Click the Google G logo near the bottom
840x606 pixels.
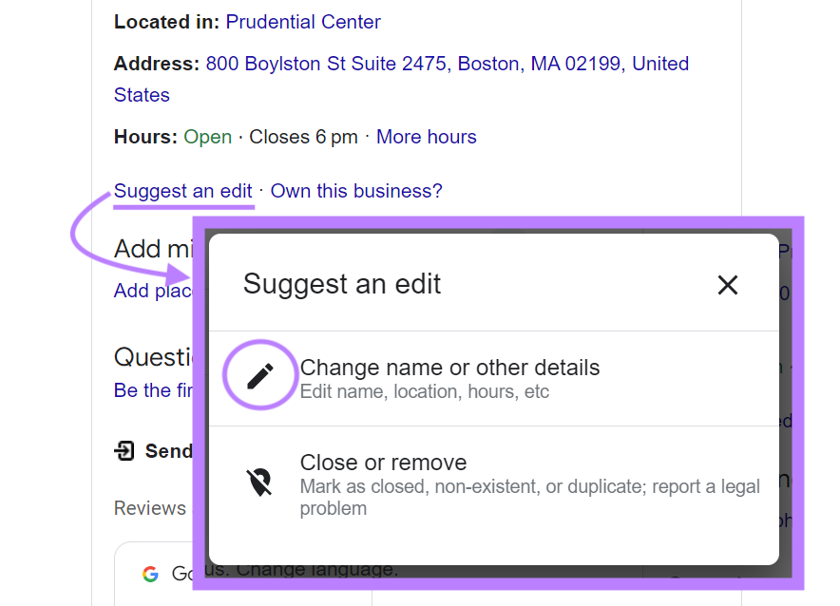(151, 573)
